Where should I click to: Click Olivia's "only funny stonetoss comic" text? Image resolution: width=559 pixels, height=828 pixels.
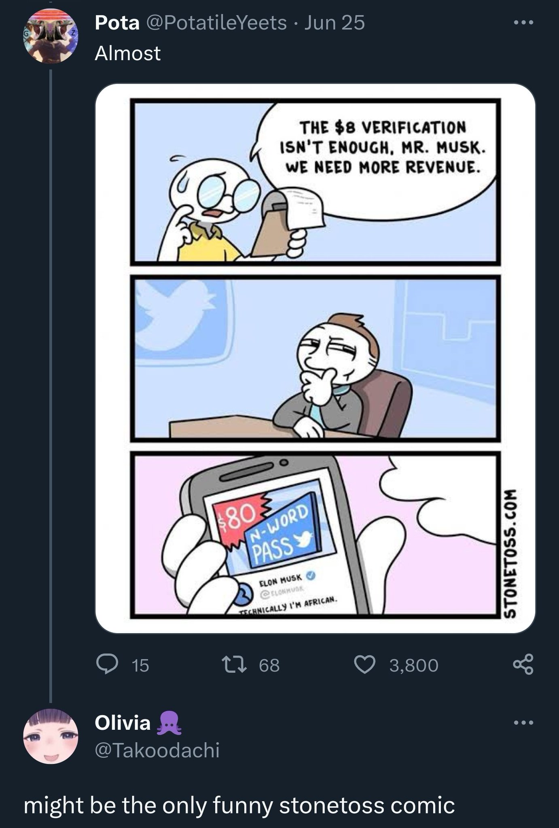(239, 805)
